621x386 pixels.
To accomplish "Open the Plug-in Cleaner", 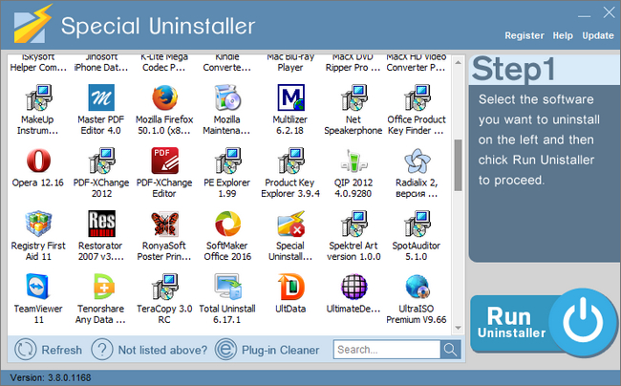I will coord(267,350).
